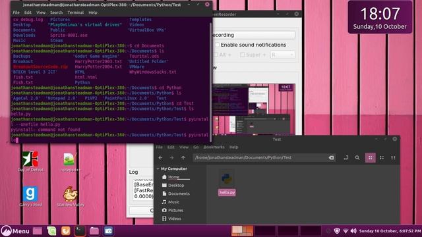This screenshot has width=422, height=237.
Task: Select the hello.py Python file icon
Action: (227, 183)
